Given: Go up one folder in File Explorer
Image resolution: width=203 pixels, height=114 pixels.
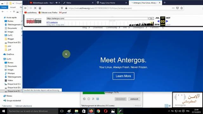Looking at the screenshot, I should pyautogui.click(x=14, y=12).
